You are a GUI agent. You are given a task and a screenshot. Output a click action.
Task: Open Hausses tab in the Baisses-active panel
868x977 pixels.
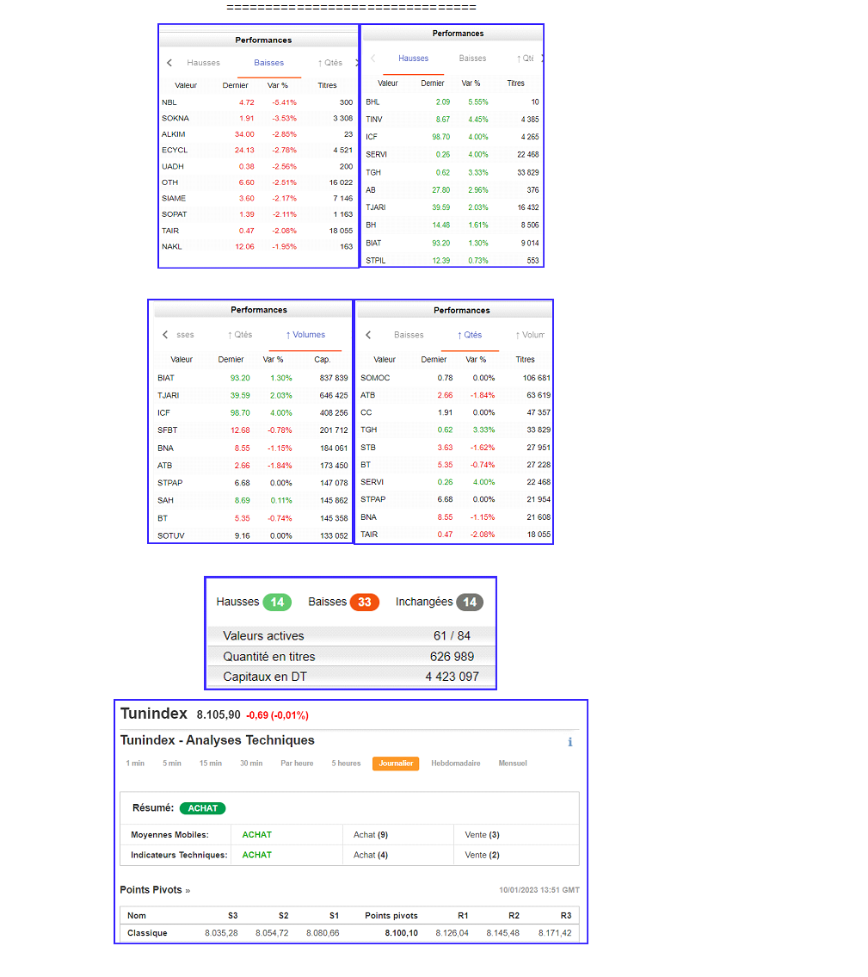[204, 63]
